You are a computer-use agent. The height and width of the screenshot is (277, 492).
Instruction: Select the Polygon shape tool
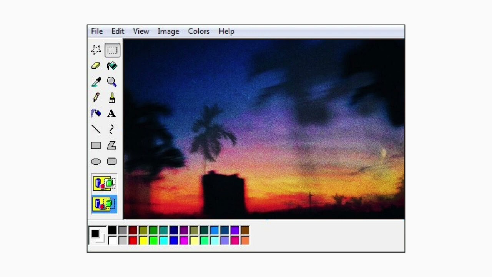[112, 145]
